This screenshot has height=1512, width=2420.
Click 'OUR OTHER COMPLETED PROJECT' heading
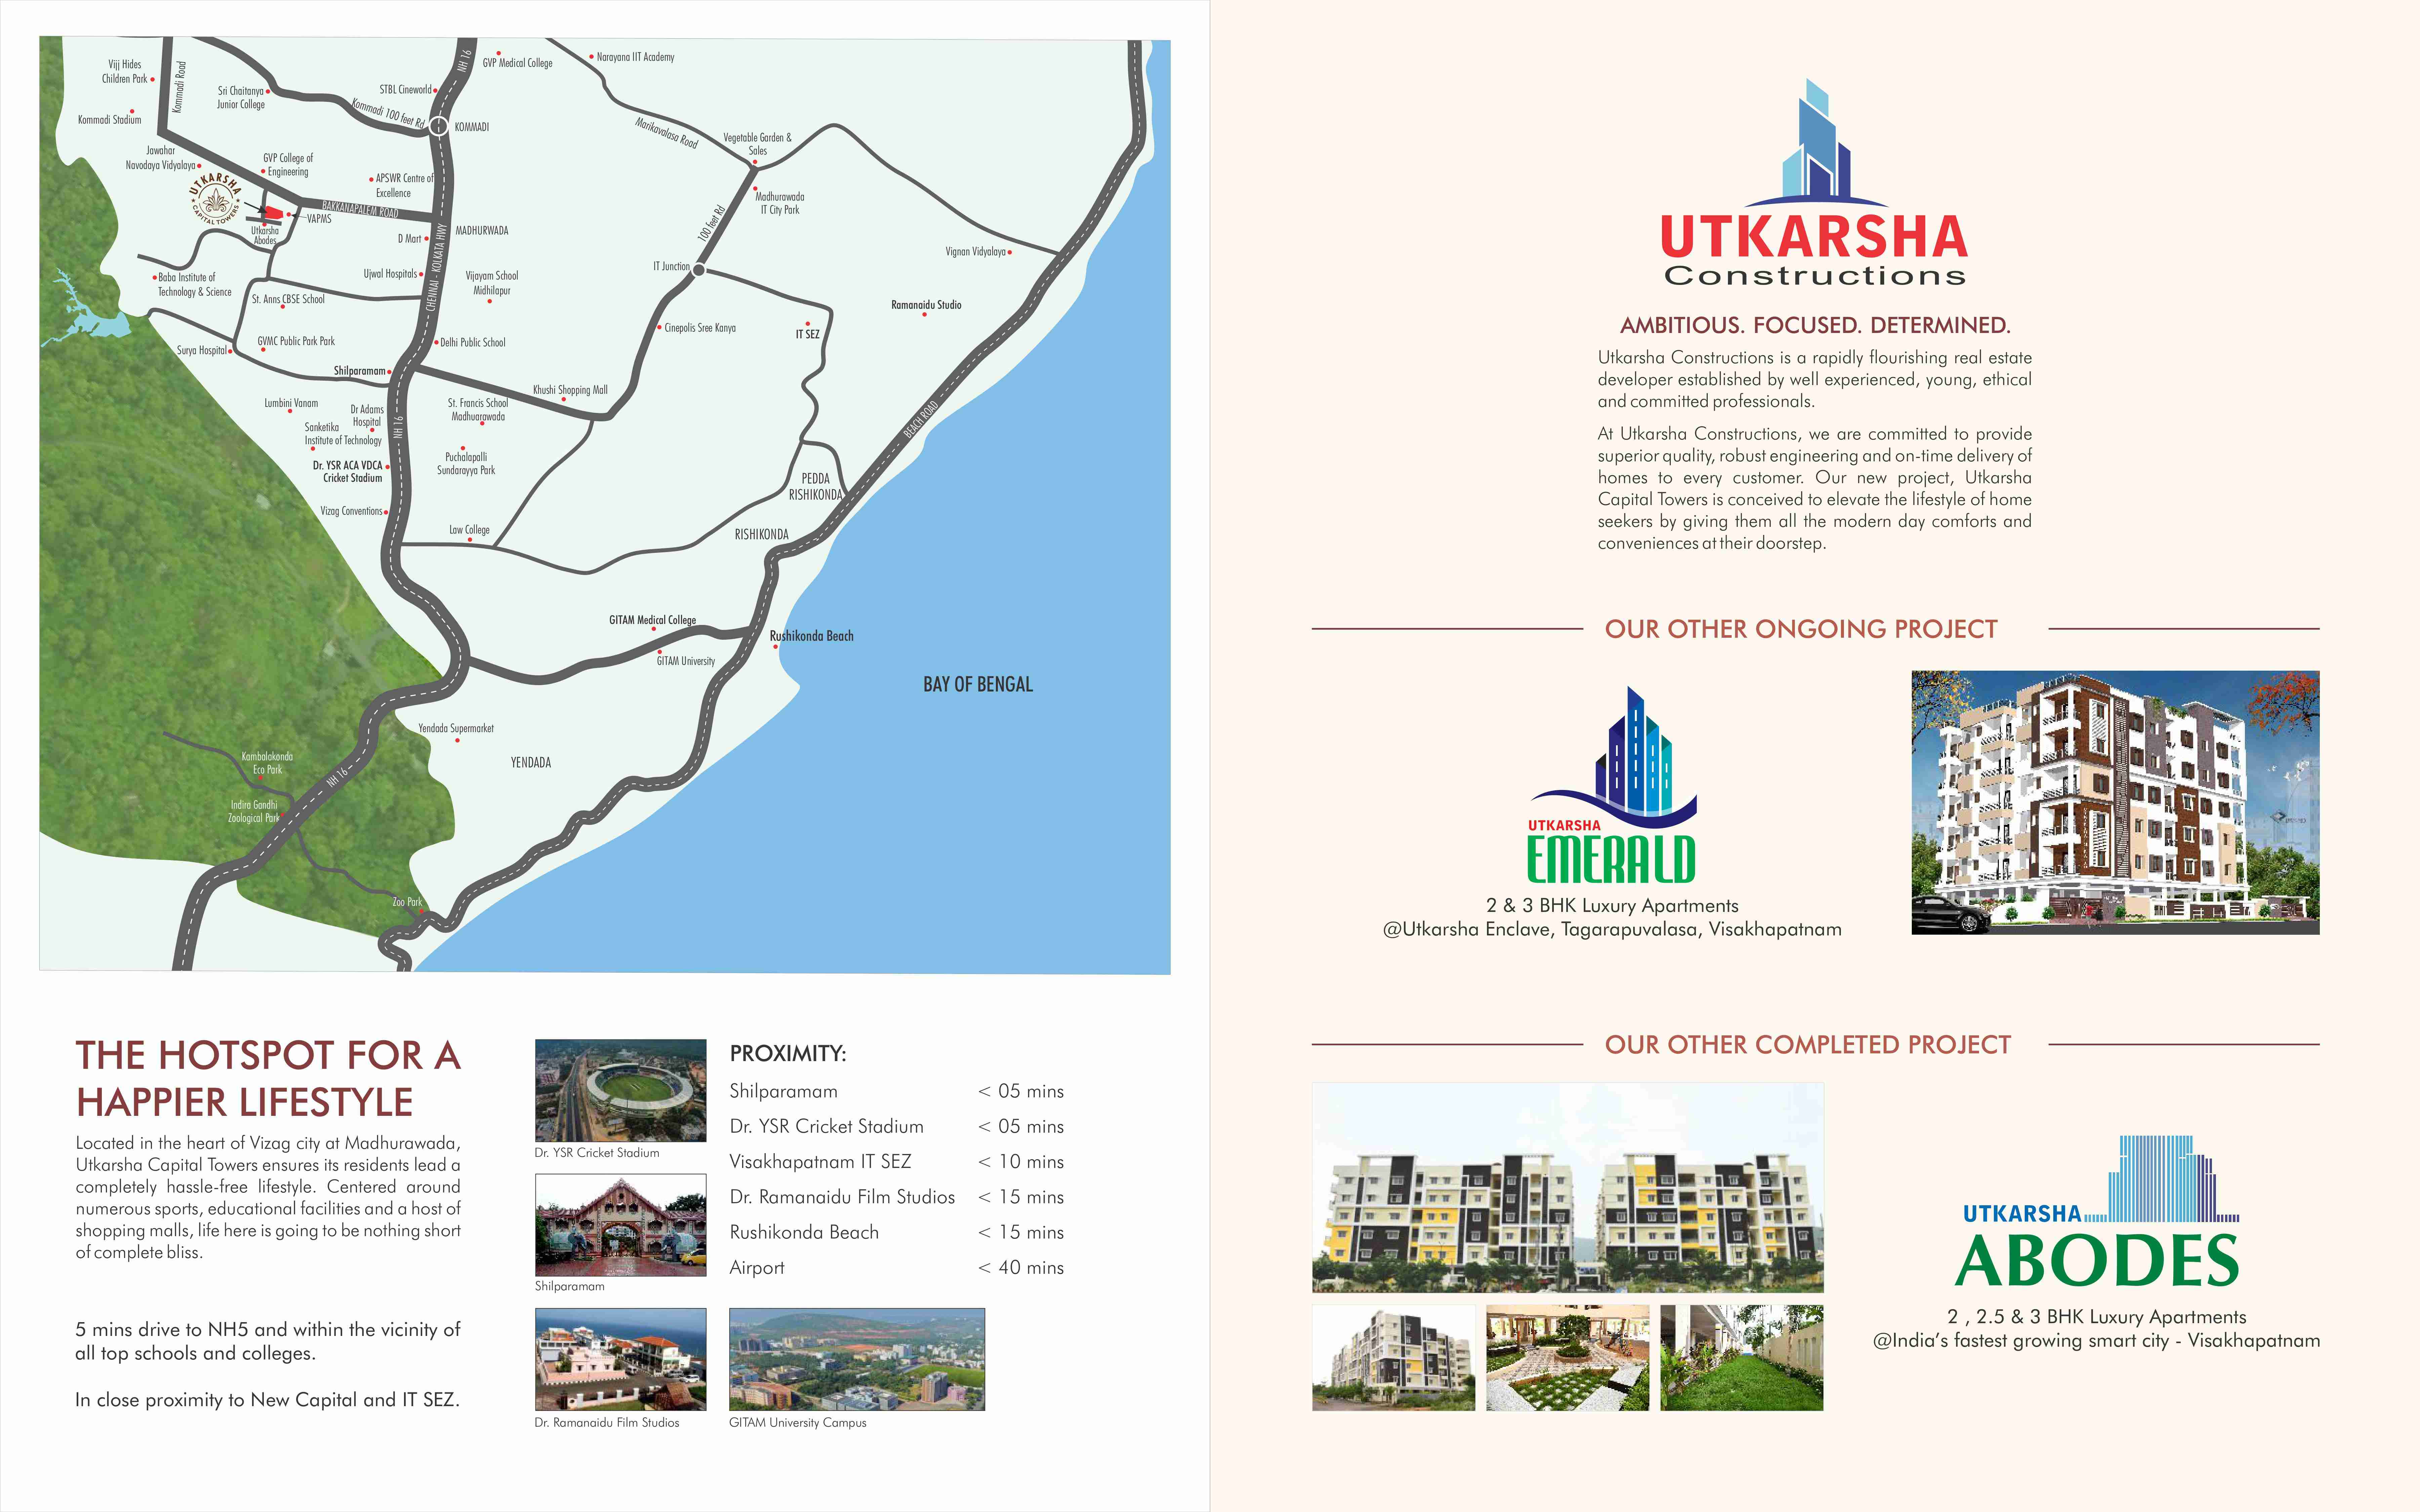tap(1808, 1045)
